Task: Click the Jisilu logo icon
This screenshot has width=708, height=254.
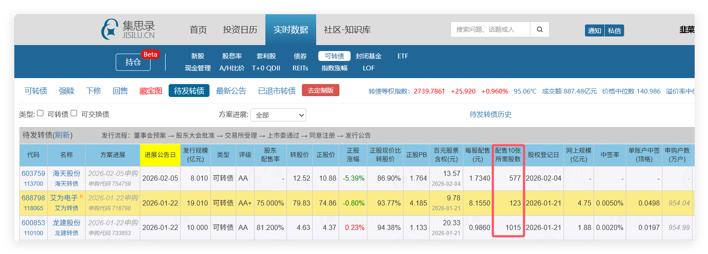Action: pos(110,30)
